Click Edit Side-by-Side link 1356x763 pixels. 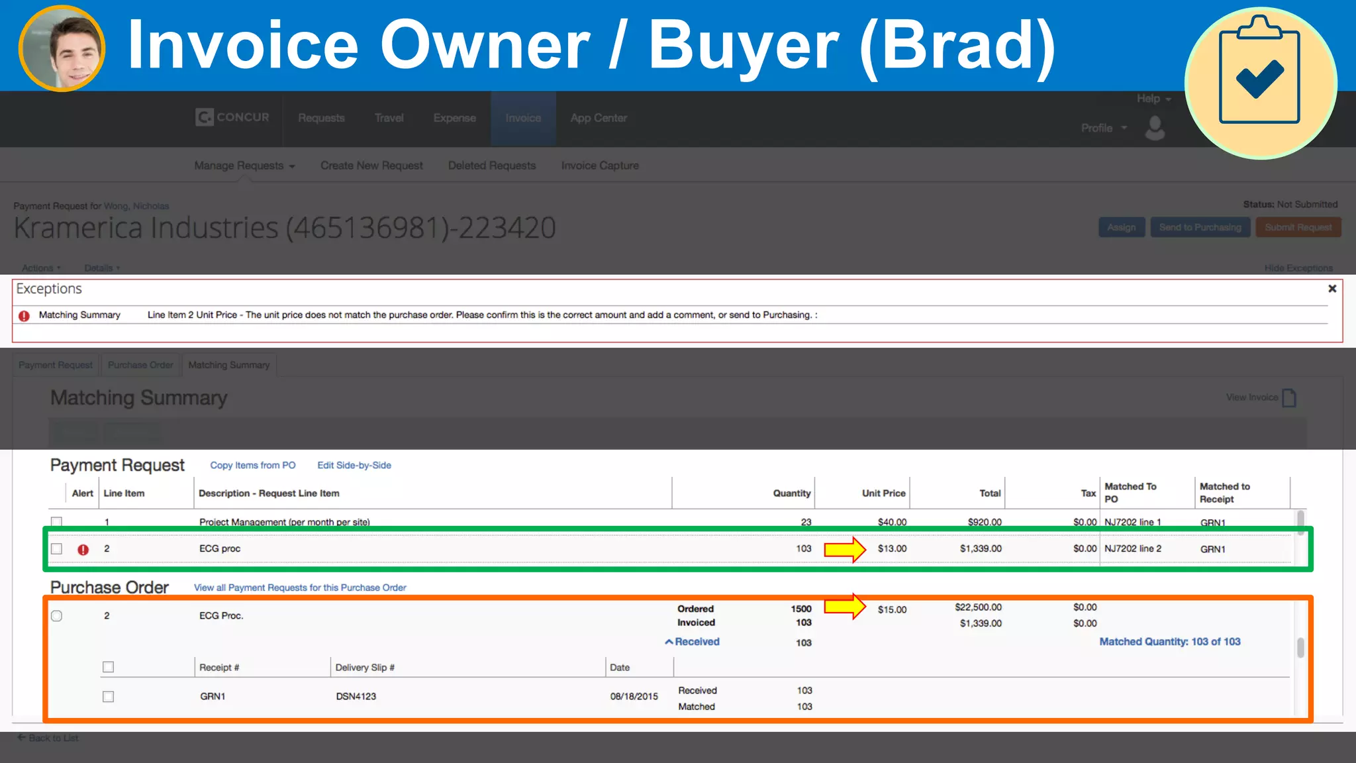(x=354, y=466)
